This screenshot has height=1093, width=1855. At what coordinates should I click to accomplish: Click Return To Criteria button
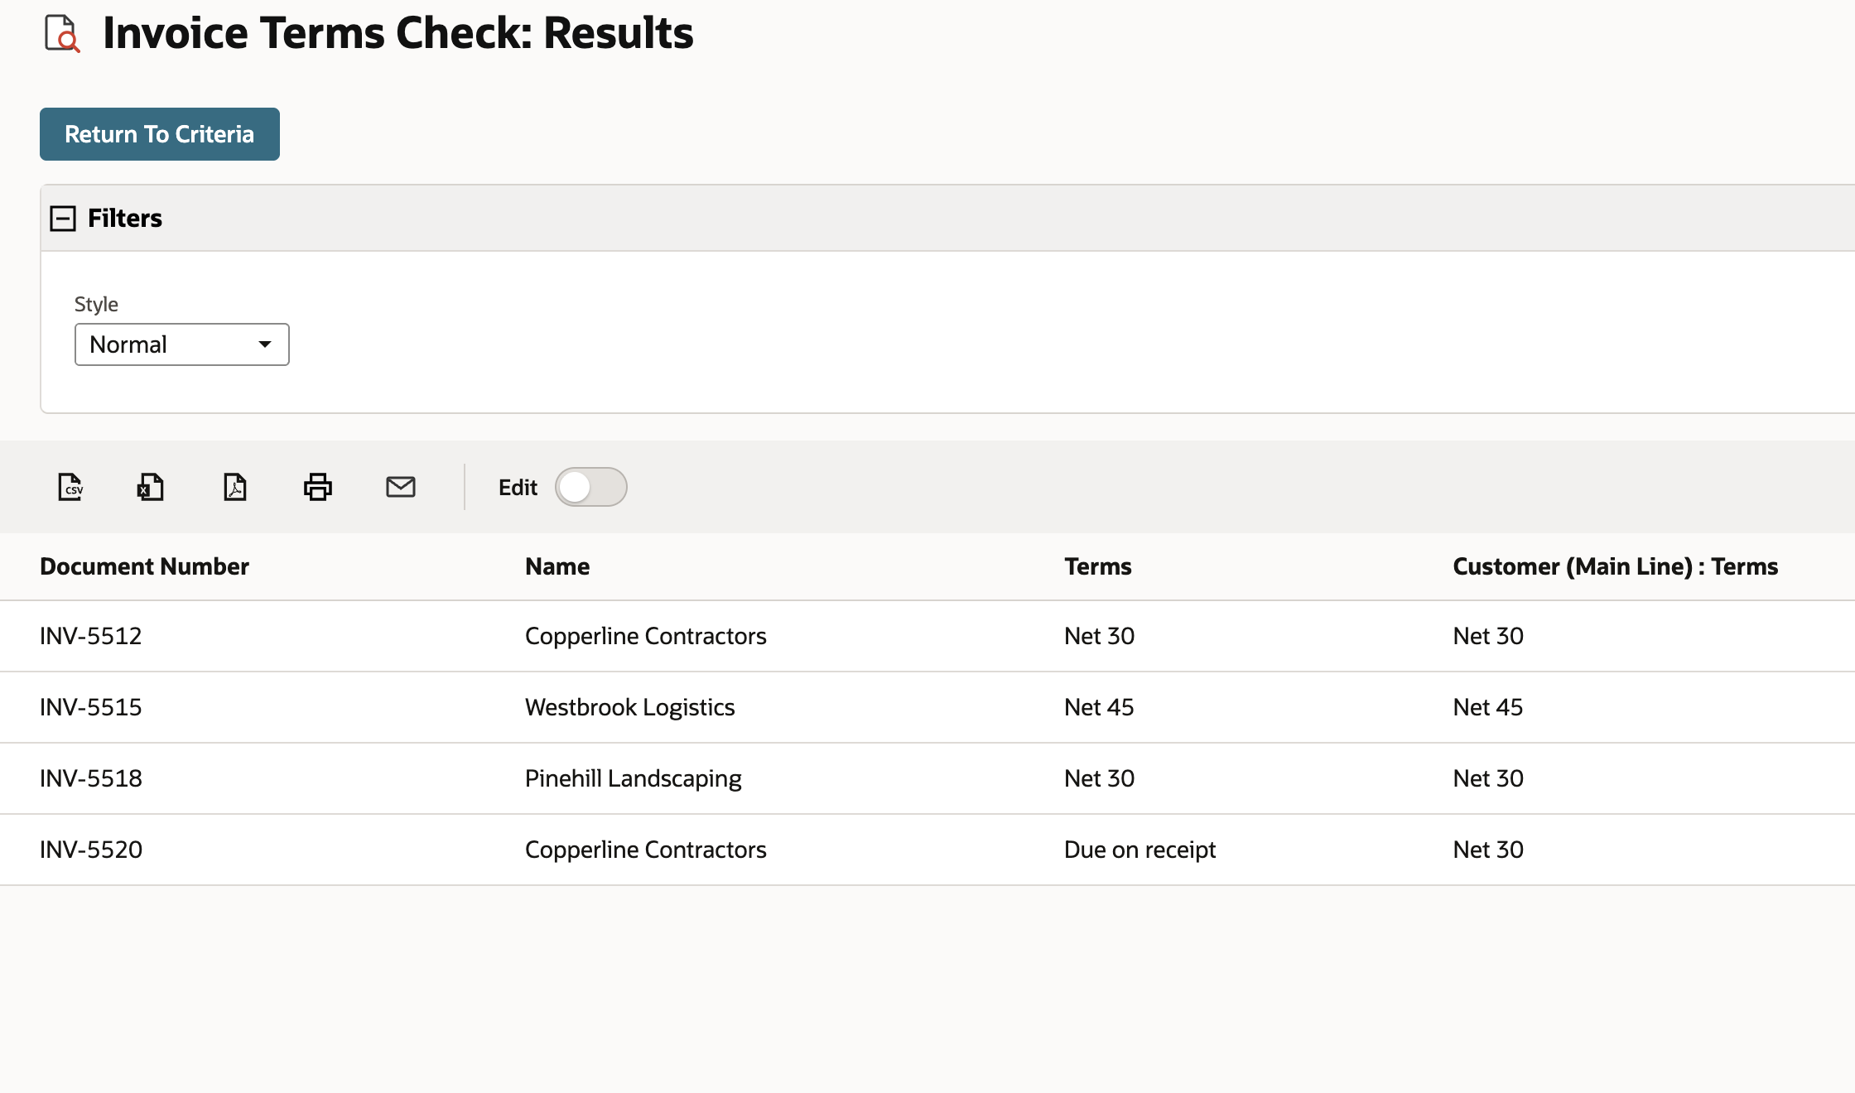pyautogui.click(x=160, y=134)
